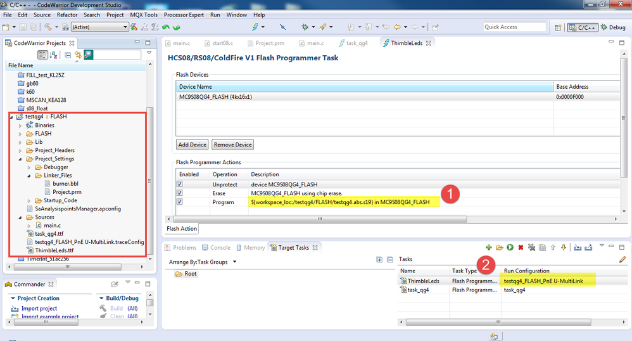Switch to the task_qg4 editor tab
632x341 pixels.
tap(353, 43)
